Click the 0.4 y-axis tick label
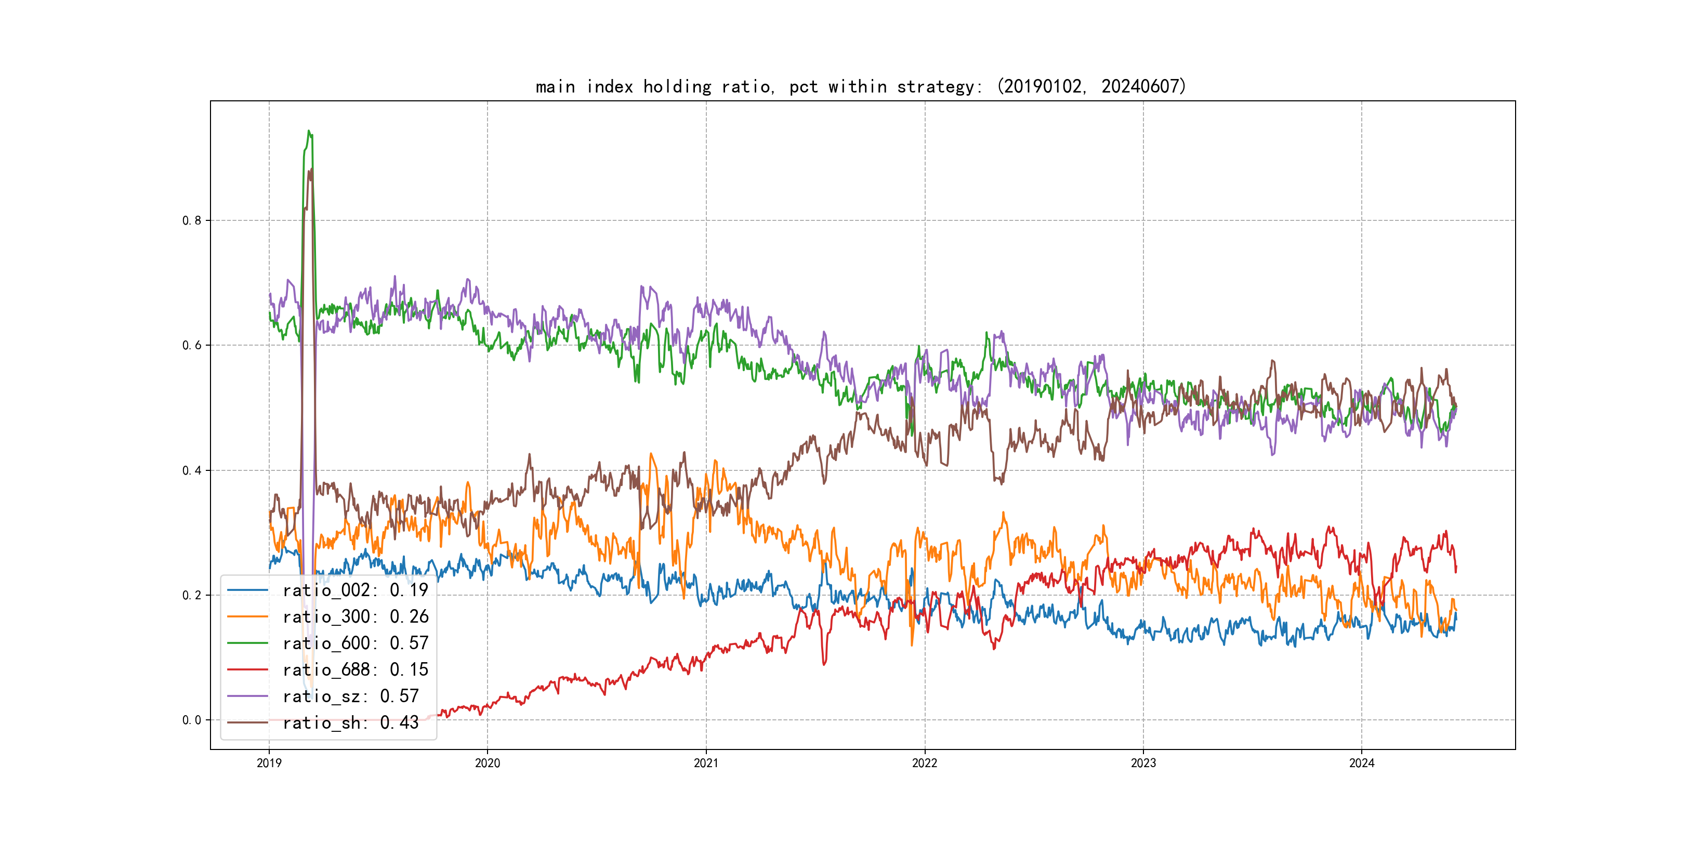This screenshot has width=1684, height=842. pos(192,471)
